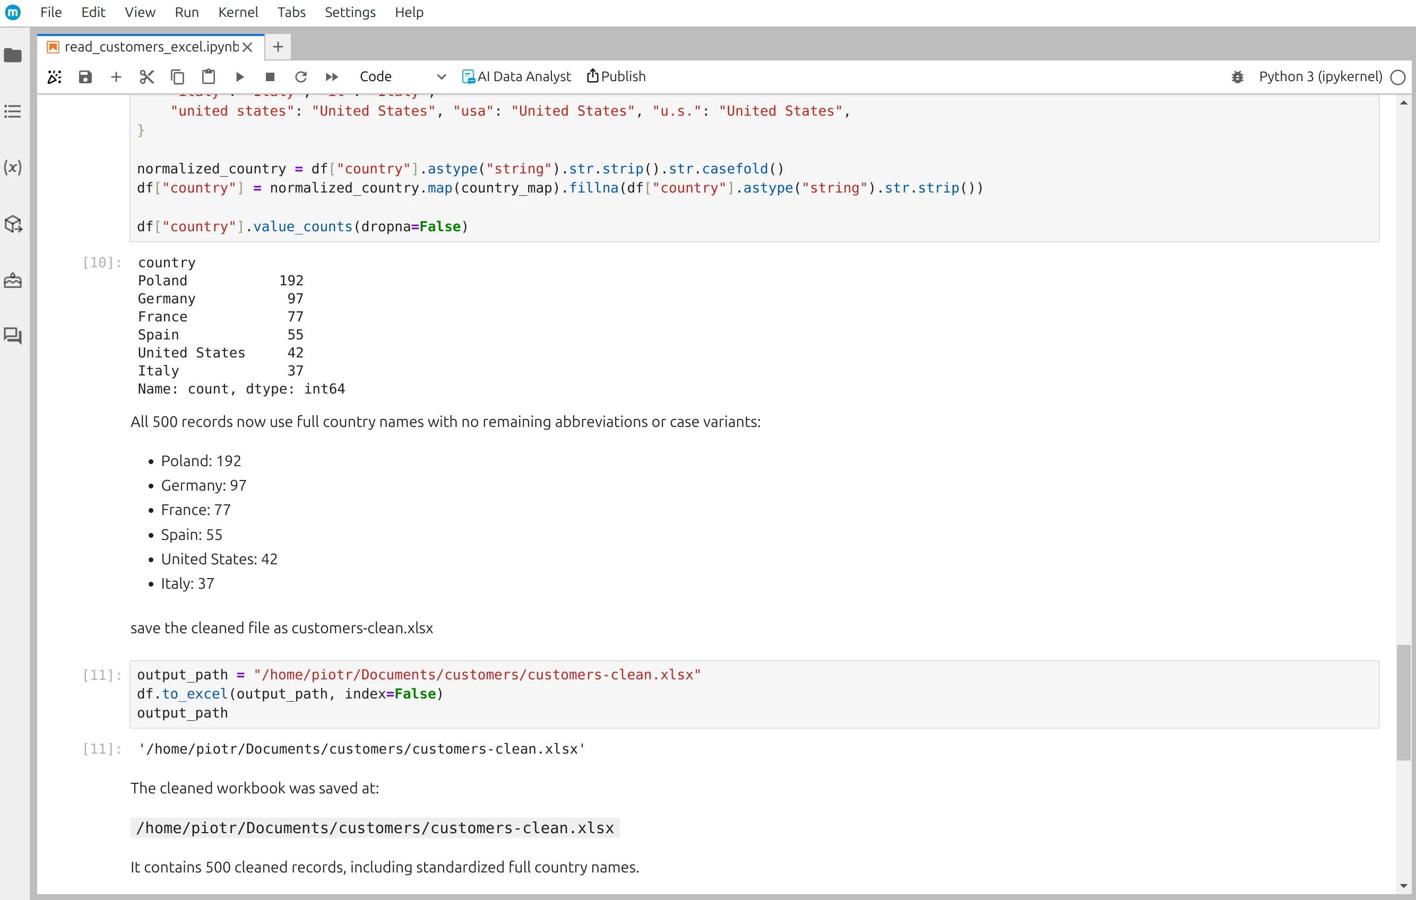
Task: Insert a new cell with plus icon
Action: click(116, 77)
